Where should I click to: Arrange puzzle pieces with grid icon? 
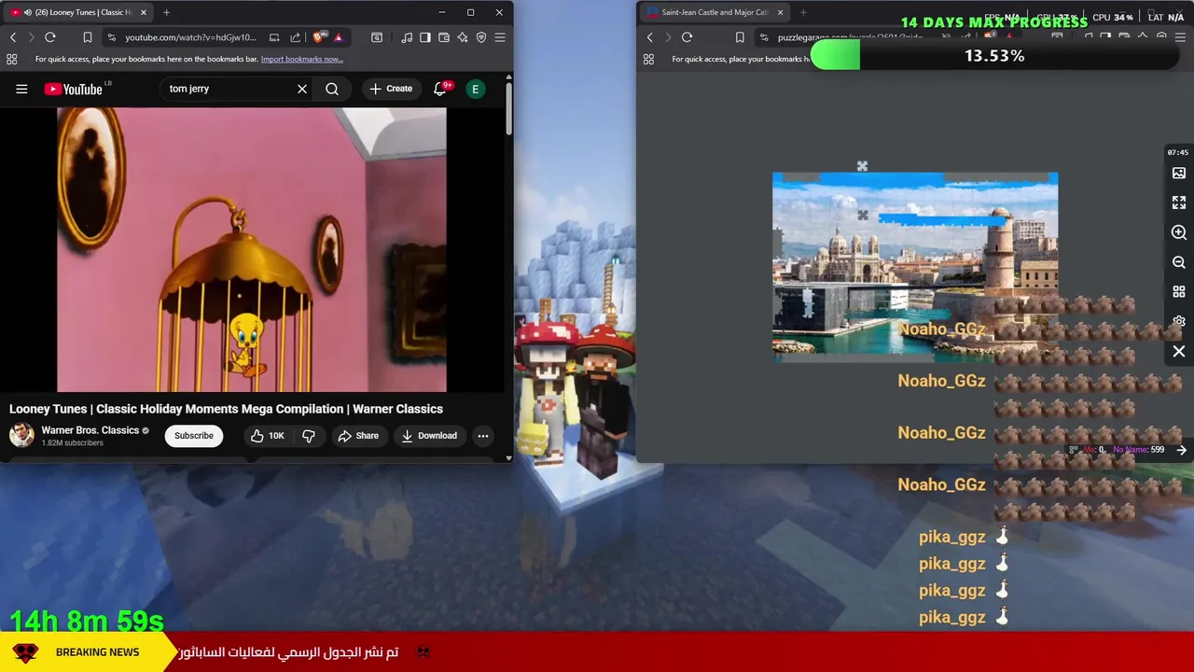(x=1179, y=292)
